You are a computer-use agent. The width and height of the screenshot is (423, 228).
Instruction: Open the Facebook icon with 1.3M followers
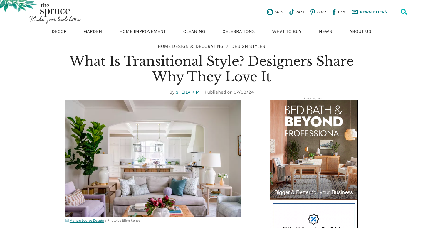334,12
